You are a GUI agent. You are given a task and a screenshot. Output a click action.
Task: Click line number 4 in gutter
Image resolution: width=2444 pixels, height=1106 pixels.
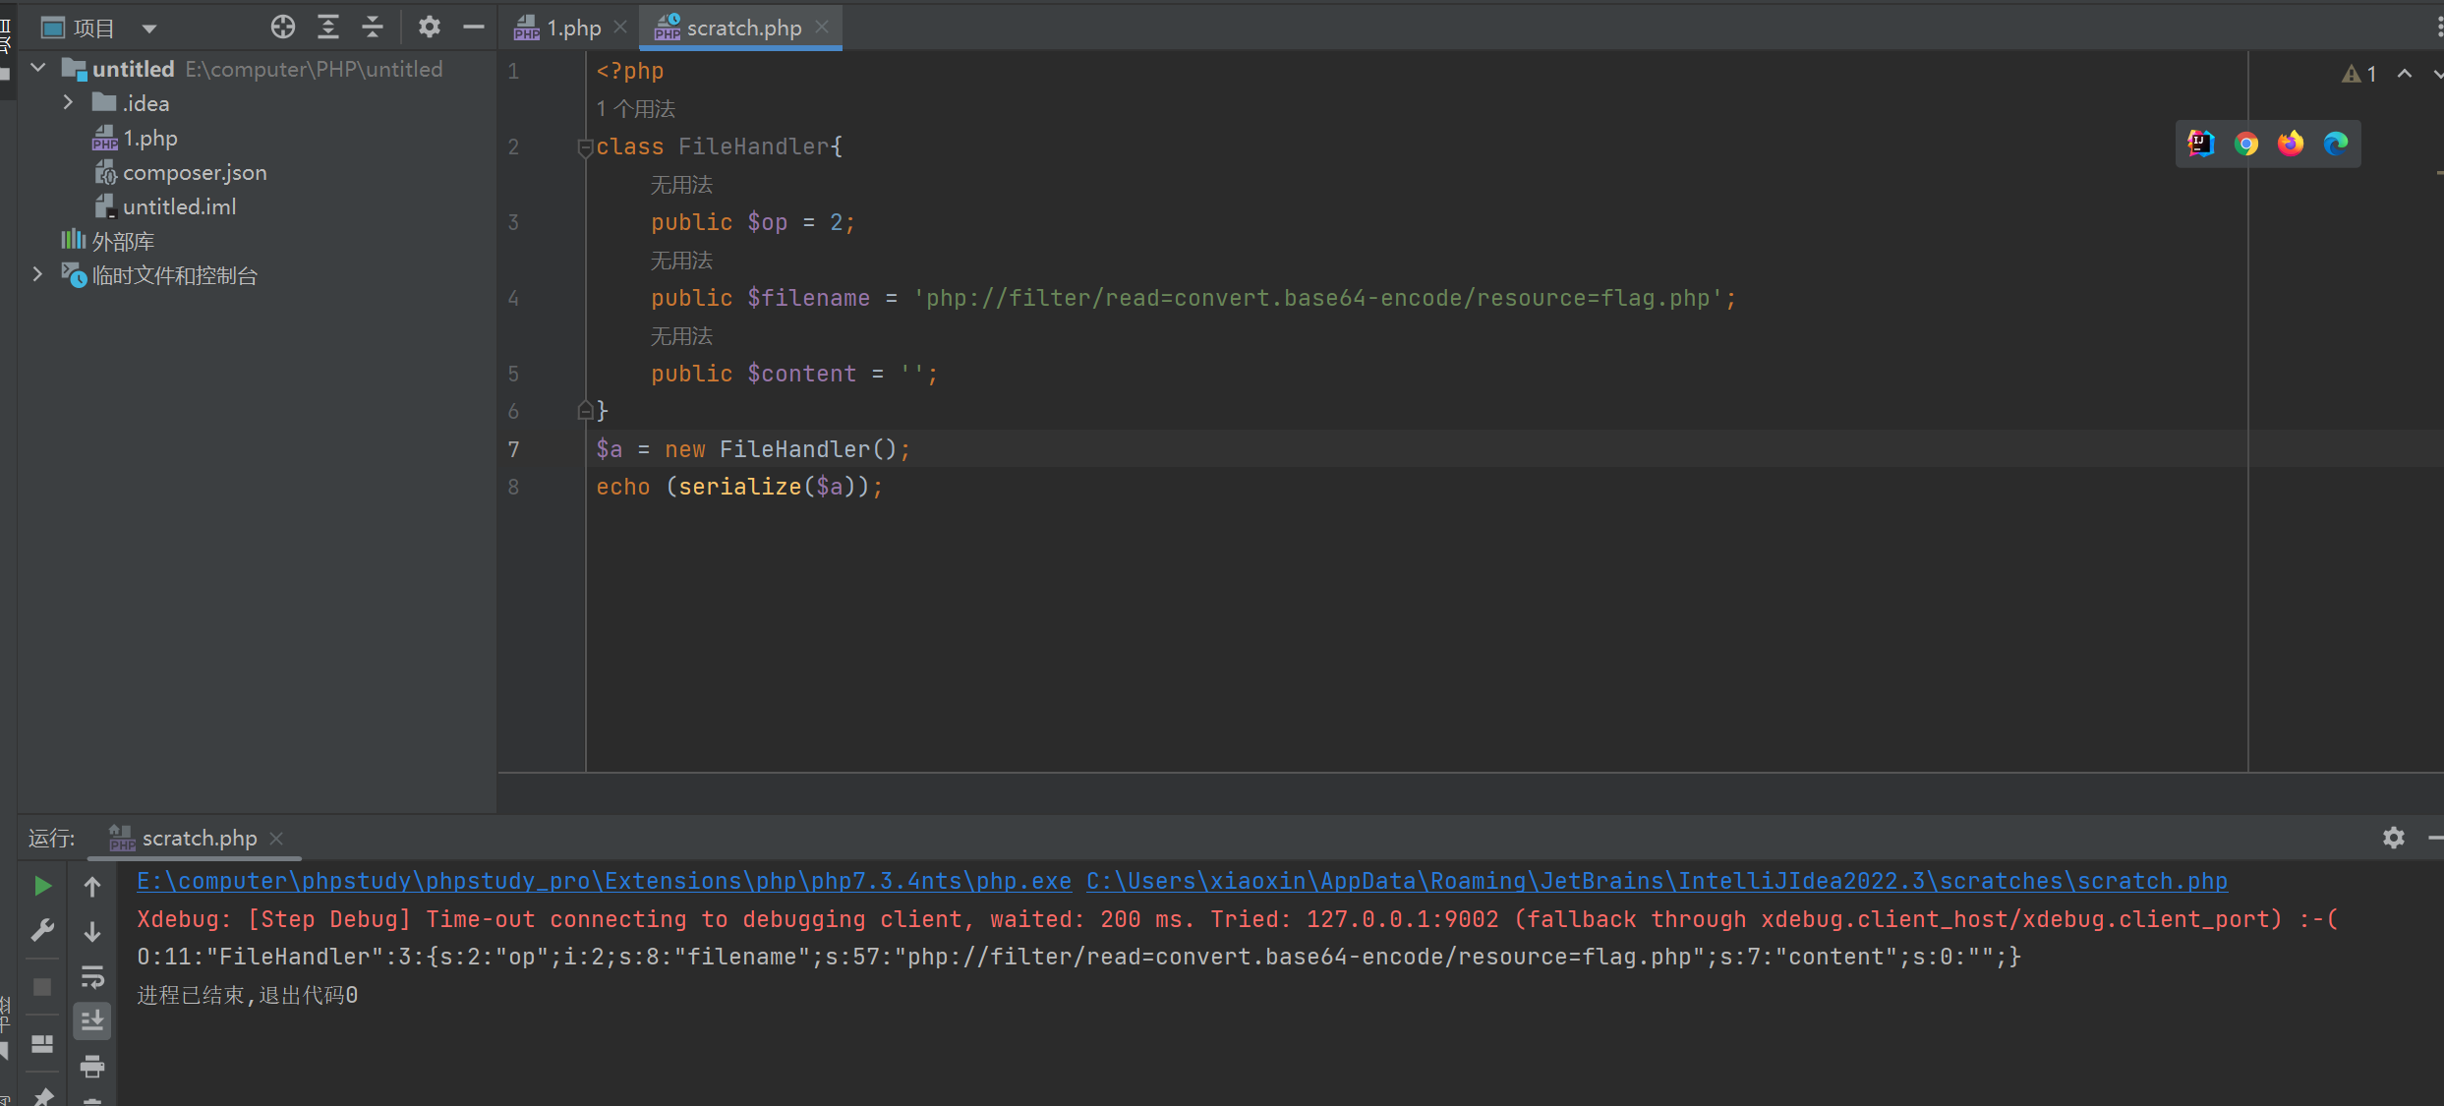pyautogui.click(x=513, y=298)
